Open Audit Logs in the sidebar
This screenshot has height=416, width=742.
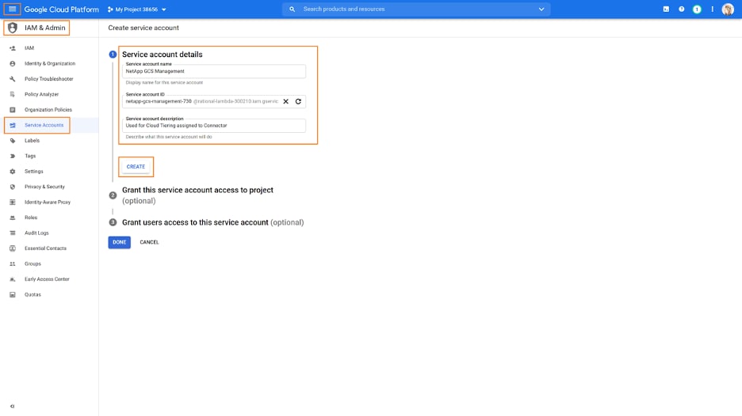click(x=36, y=233)
